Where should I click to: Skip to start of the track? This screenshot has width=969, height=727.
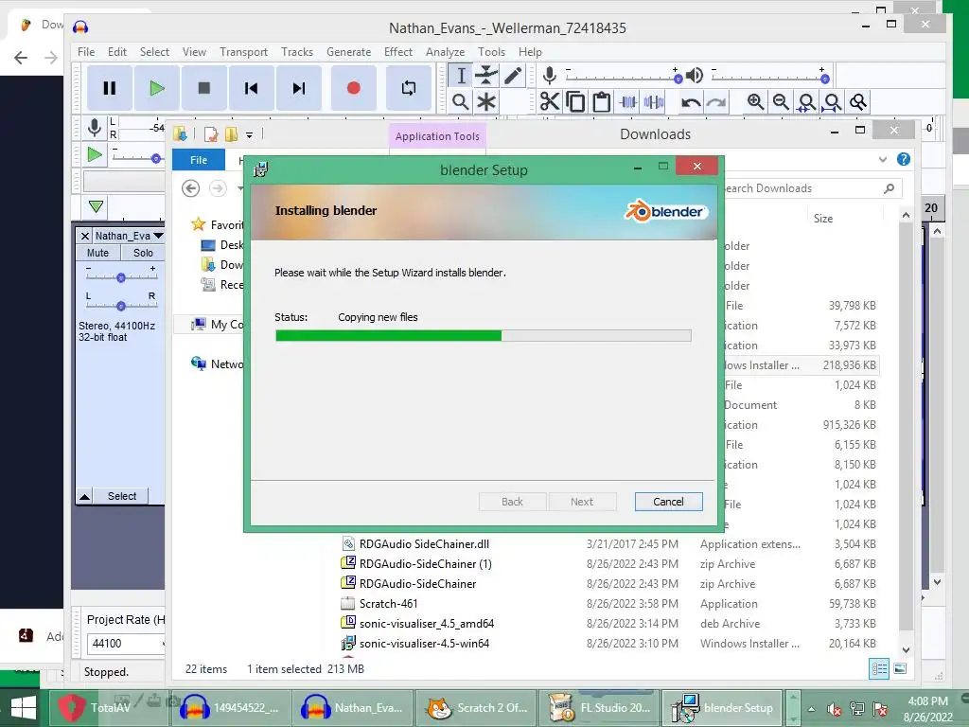[252, 88]
